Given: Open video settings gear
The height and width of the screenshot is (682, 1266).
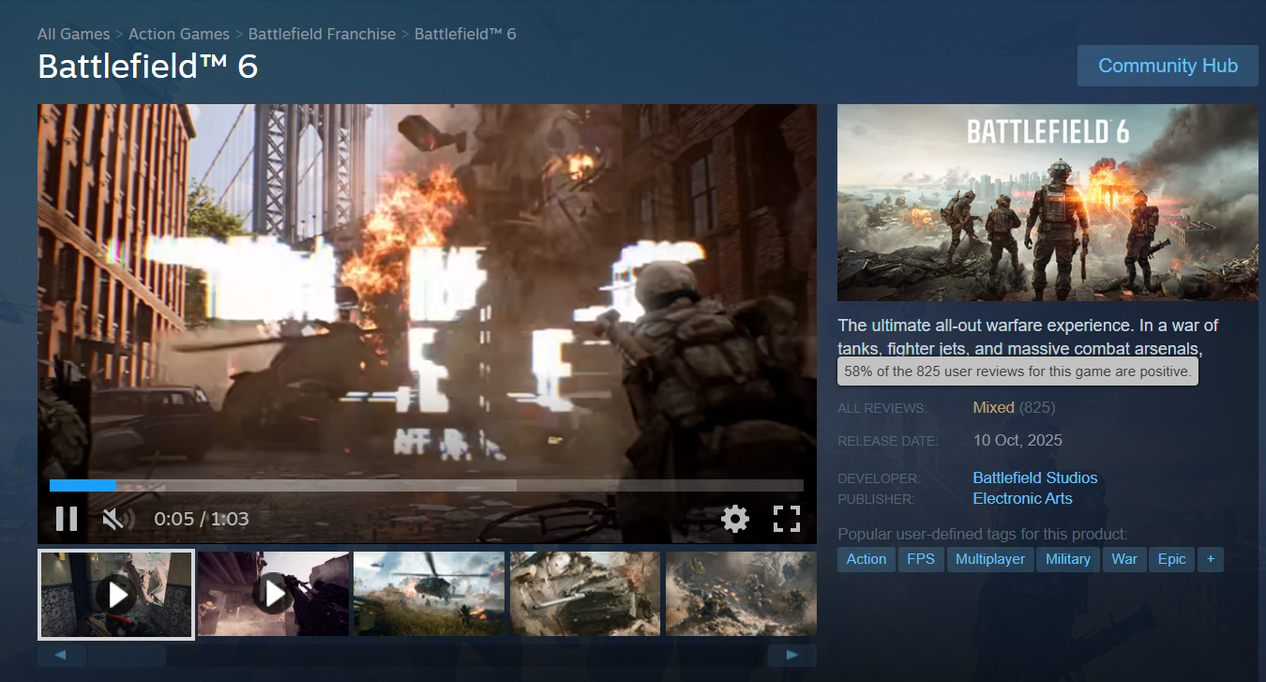Looking at the screenshot, I should [x=735, y=519].
